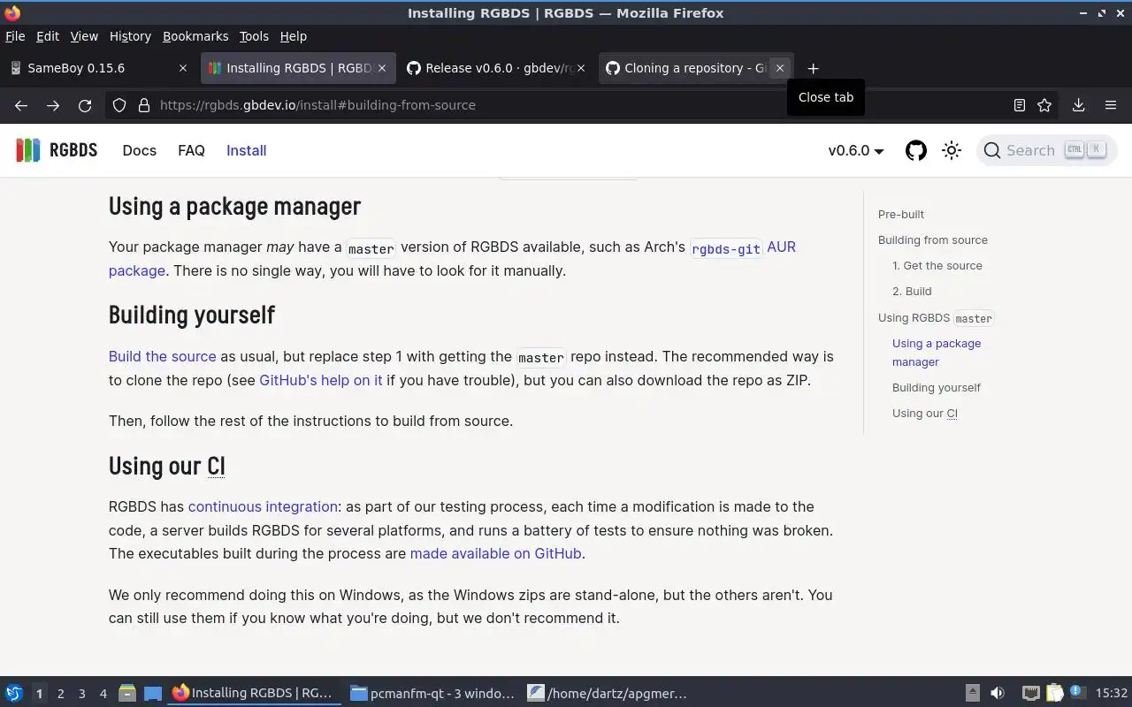This screenshot has width=1132, height=707.
Task: Open the Tools menu
Action: coord(254,36)
